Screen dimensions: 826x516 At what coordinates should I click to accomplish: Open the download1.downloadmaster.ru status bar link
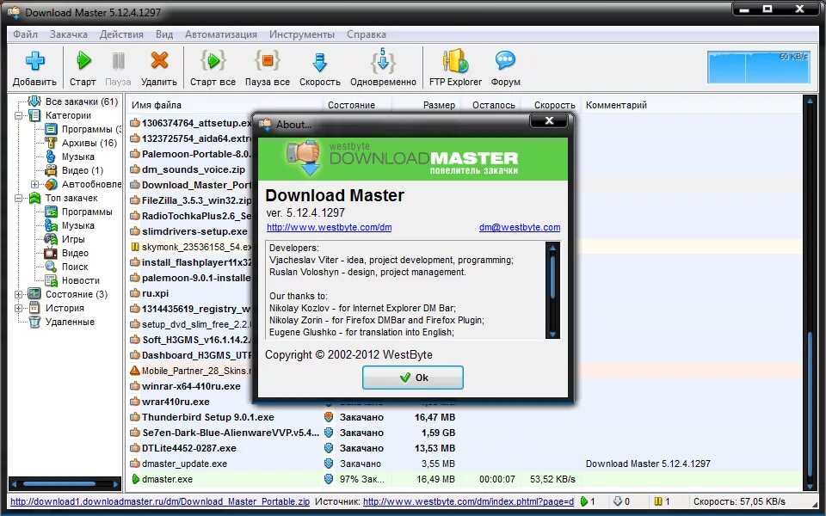coord(160,501)
